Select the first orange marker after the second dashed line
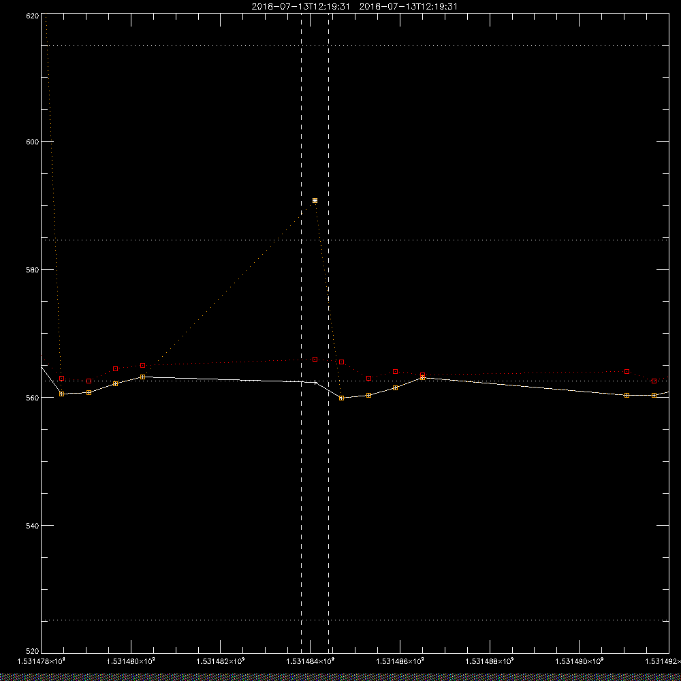 pos(341,398)
